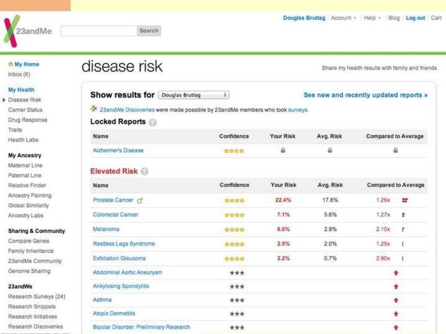Expand the Help menu
446x334 pixels.
[x=372, y=18]
